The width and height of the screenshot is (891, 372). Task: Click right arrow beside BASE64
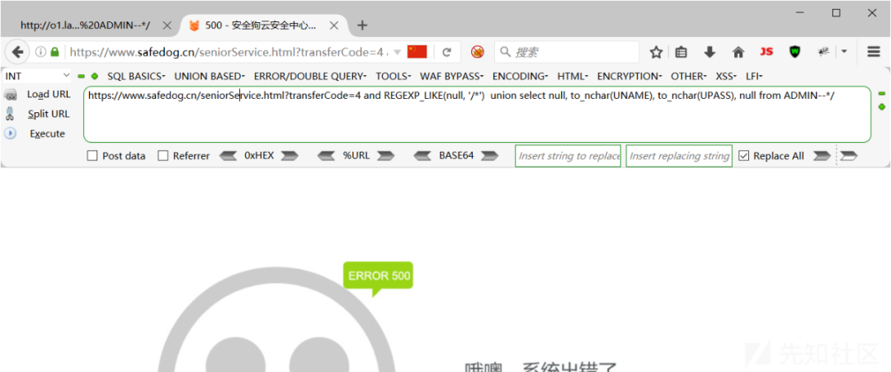489,156
